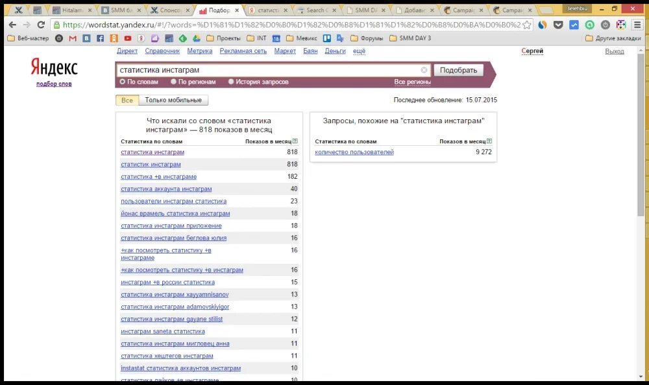The image size is (649, 385).
Task: Select the 'По регионам' radio button
Action: 173,82
